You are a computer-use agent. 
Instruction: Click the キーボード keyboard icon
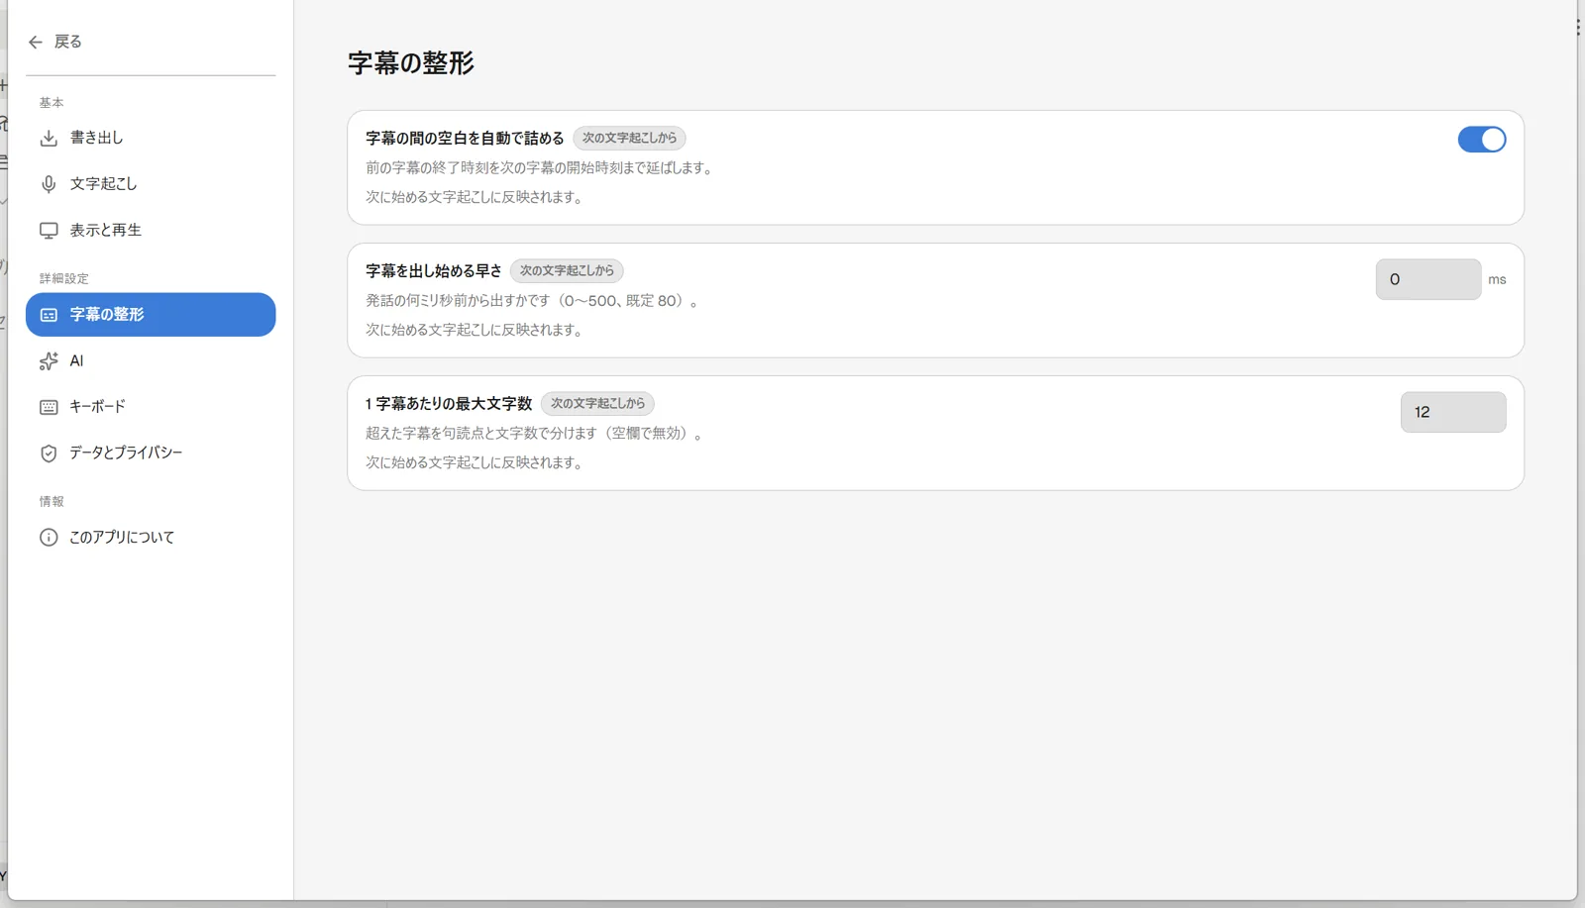pyautogui.click(x=49, y=407)
